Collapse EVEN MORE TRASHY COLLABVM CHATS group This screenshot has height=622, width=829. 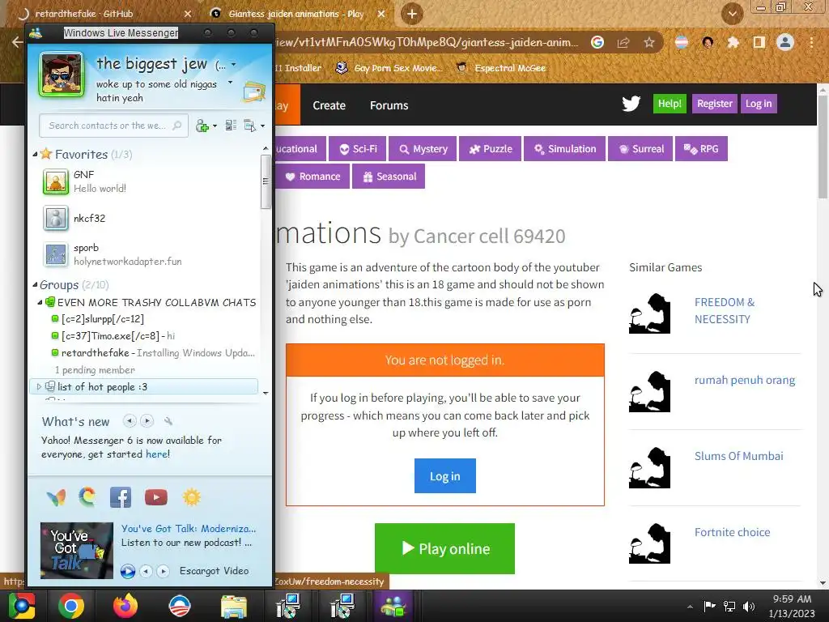pos(40,303)
